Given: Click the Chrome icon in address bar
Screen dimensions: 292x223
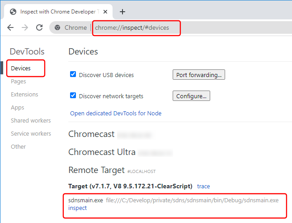Looking at the screenshot, I should click(57, 27).
